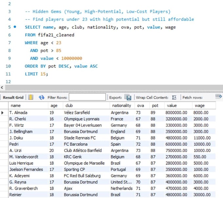Select the T. Almada name cell

pyautogui.click(x=28, y=112)
